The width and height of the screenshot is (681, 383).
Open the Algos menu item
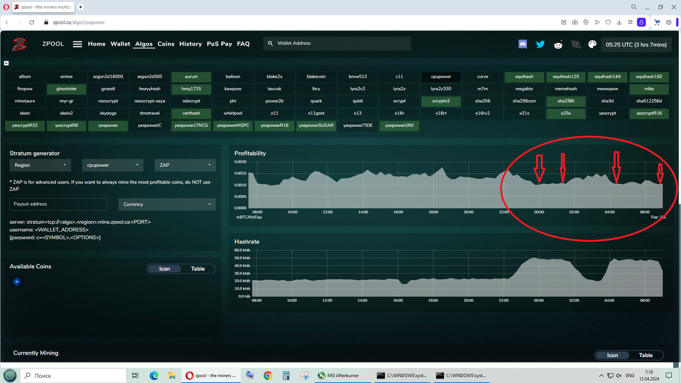144,44
